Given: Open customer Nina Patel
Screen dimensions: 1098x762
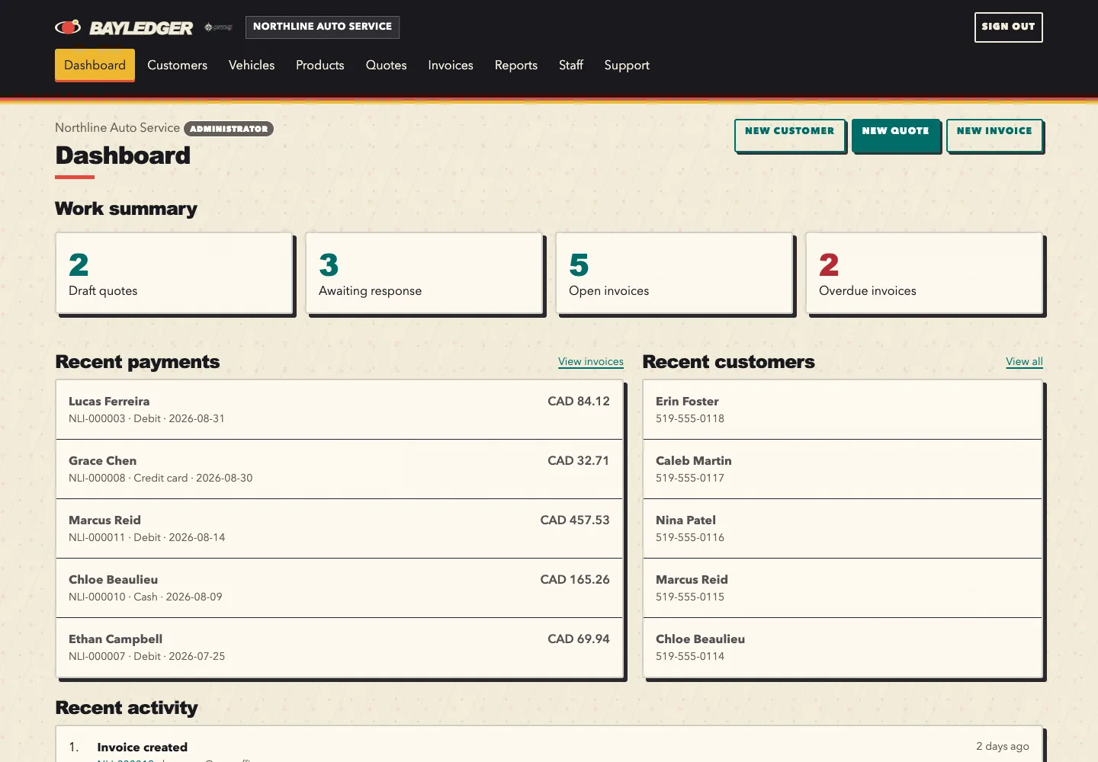Looking at the screenshot, I should point(843,529).
